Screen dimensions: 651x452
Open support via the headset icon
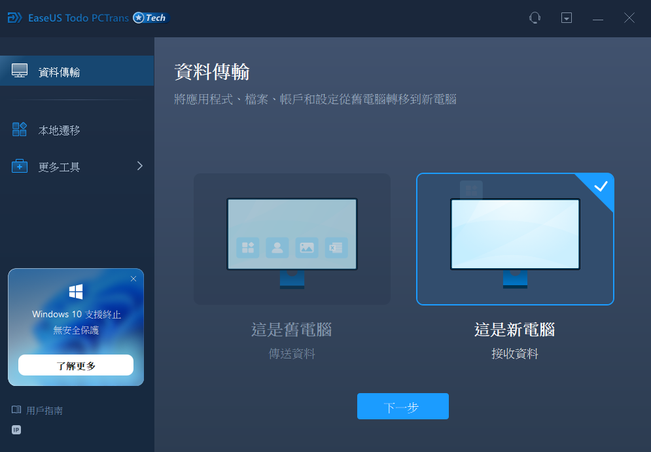[x=535, y=18]
